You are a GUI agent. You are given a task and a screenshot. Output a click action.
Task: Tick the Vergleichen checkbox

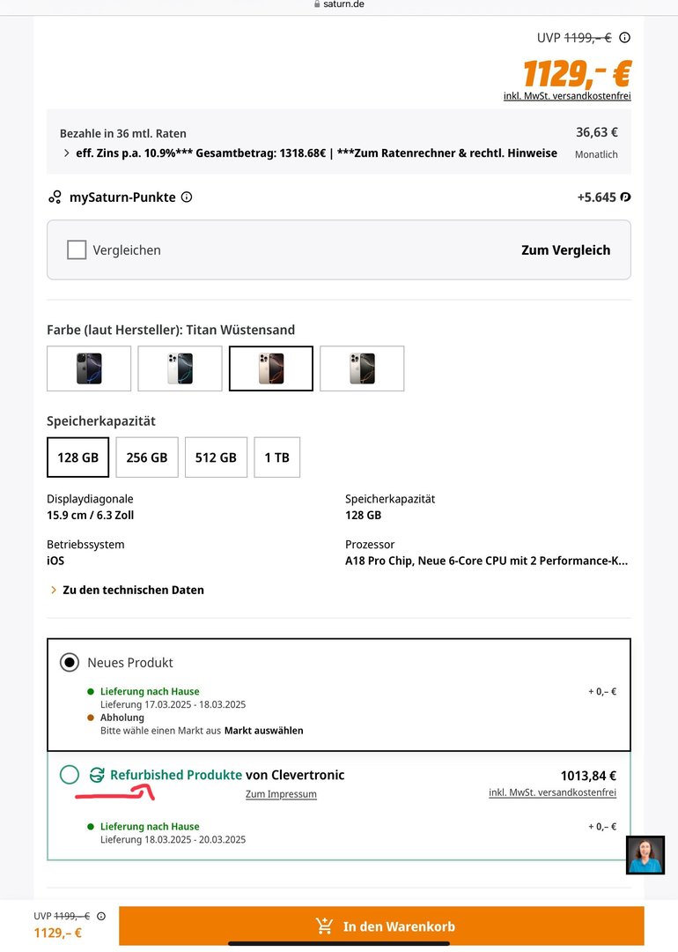click(77, 250)
